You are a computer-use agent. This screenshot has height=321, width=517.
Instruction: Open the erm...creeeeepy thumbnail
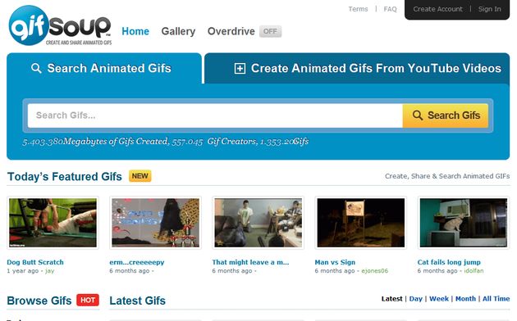click(155, 223)
